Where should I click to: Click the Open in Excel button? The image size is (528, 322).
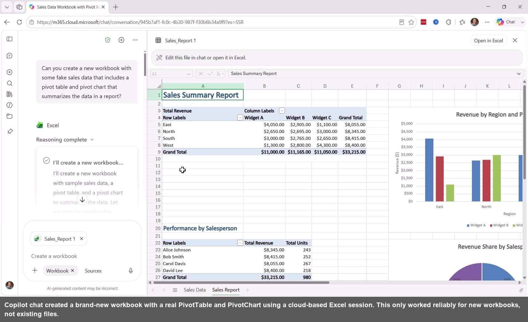pos(488,41)
